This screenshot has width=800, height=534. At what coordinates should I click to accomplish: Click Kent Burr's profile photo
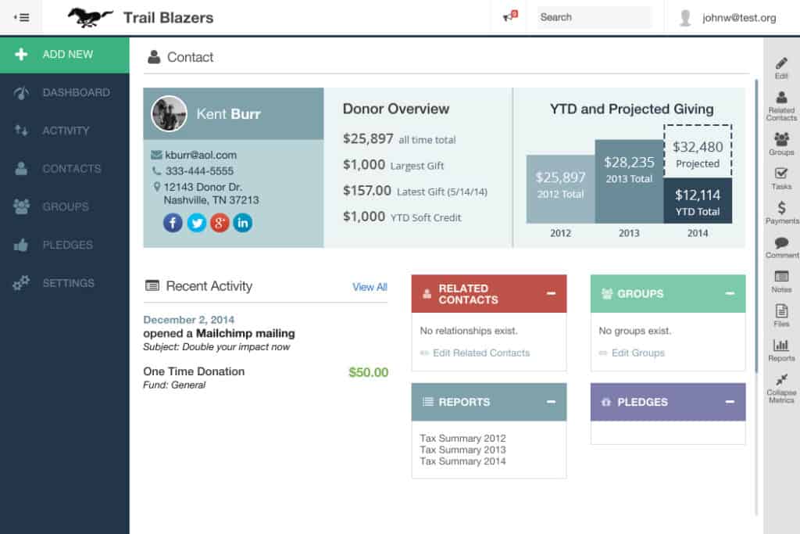pos(169,113)
